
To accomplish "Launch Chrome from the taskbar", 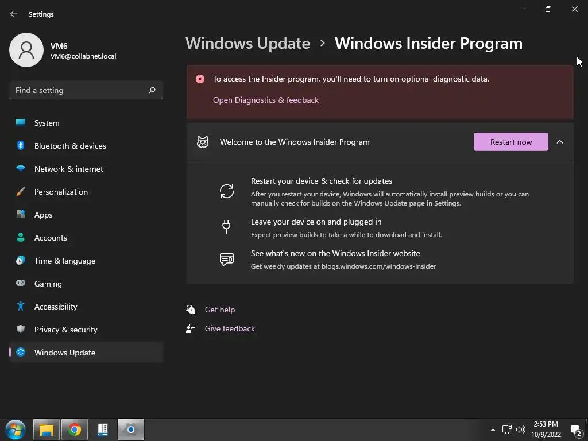I will pyautogui.click(x=75, y=430).
